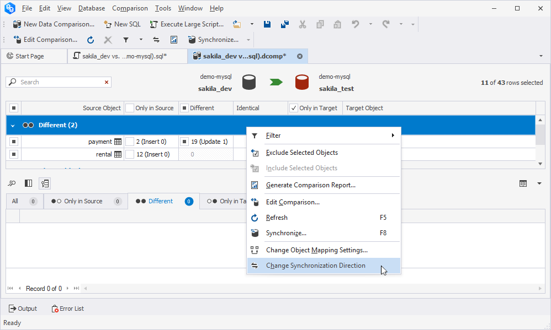Toggle the Only in Source header checkbox
This screenshot has height=330, width=551.
tap(130, 108)
